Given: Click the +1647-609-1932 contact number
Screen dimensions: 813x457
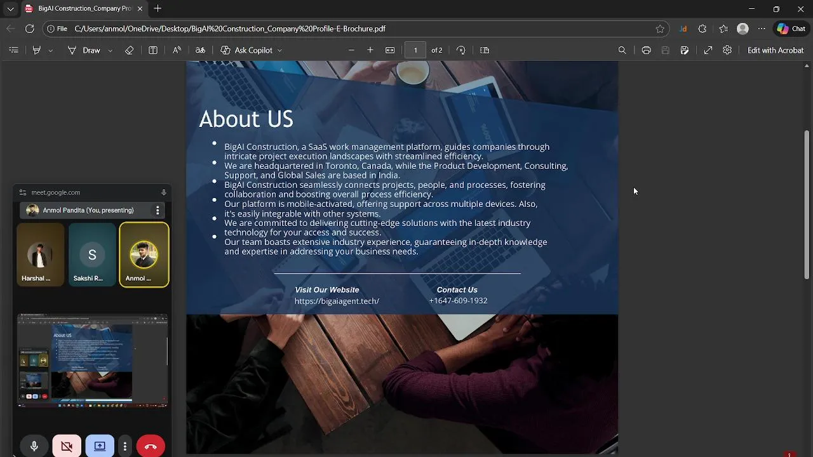Looking at the screenshot, I should (x=458, y=300).
